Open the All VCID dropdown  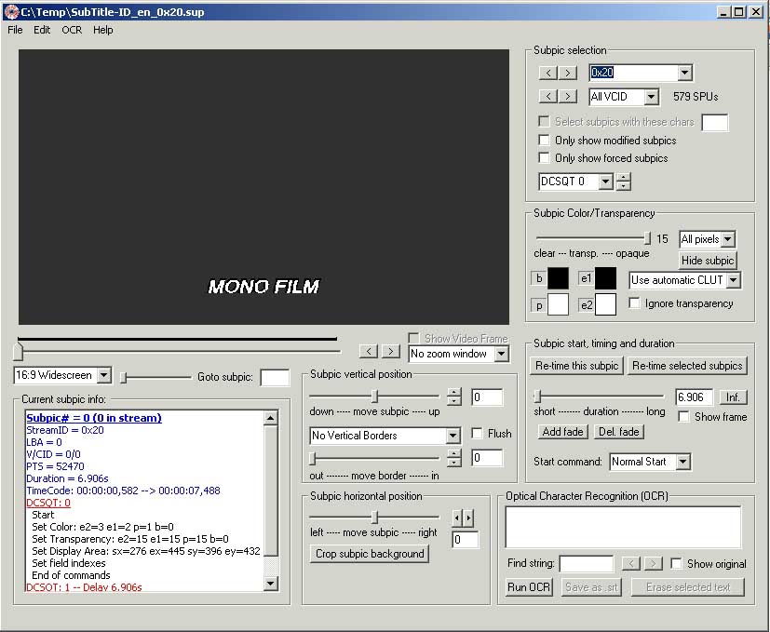tap(651, 96)
